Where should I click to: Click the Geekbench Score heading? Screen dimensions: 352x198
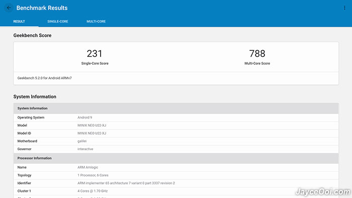point(32,36)
